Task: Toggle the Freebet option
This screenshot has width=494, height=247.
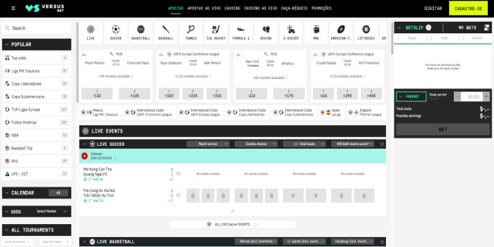Action: (x=411, y=96)
